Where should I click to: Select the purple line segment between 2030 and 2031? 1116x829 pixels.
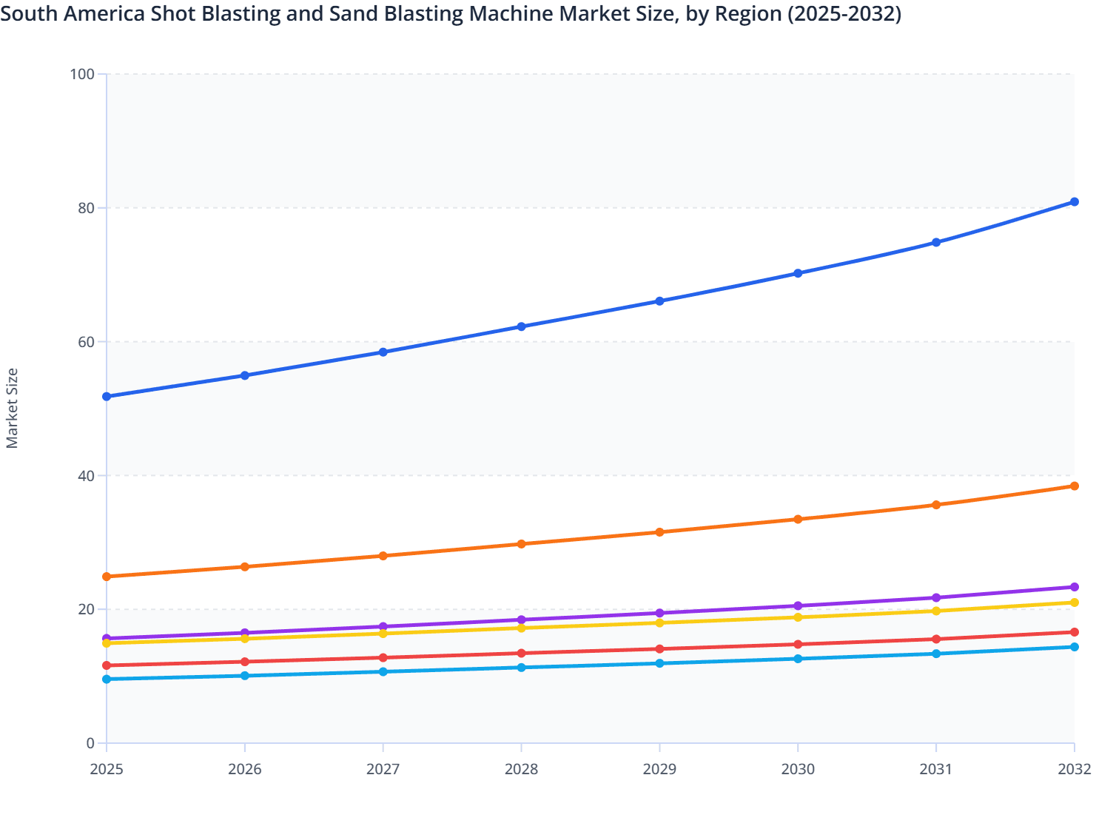click(x=866, y=600)
